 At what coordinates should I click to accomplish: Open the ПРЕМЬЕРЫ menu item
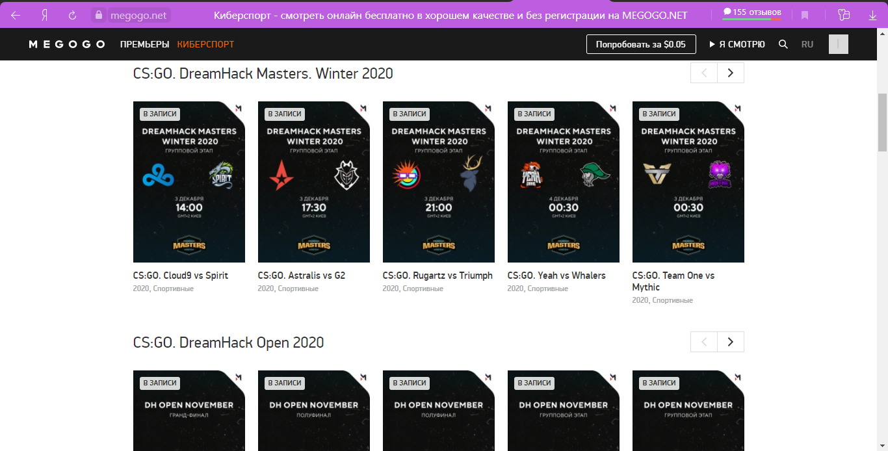(145, 44)
